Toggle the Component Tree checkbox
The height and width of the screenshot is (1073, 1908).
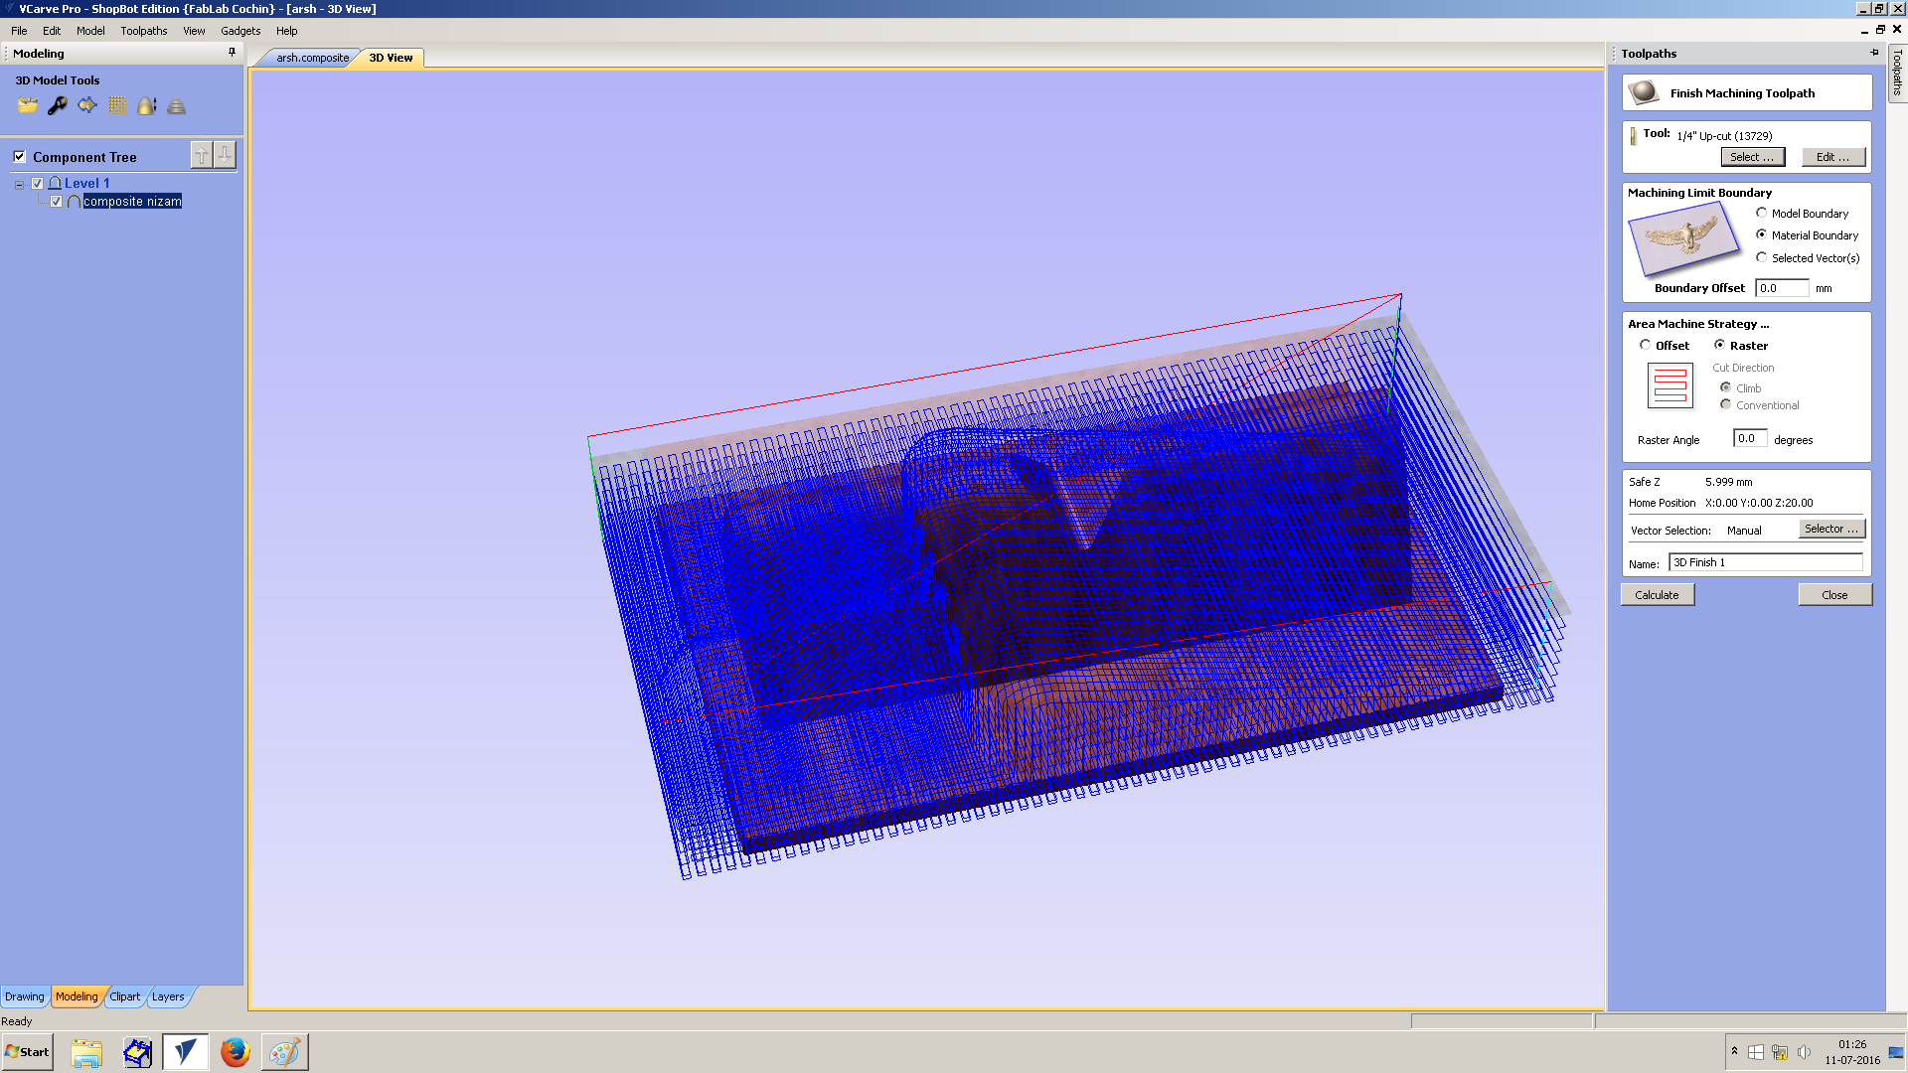click(x=19, y=156)
